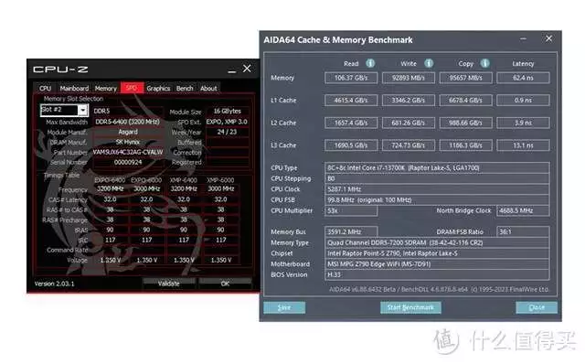The width and height of the screenshot is (585, 364).
Task: Select the Memory tab in CPU-Z
Action: tap(106, 88)
